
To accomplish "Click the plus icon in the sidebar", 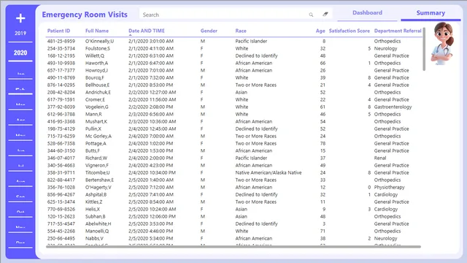I will click(x=20, y=18).
